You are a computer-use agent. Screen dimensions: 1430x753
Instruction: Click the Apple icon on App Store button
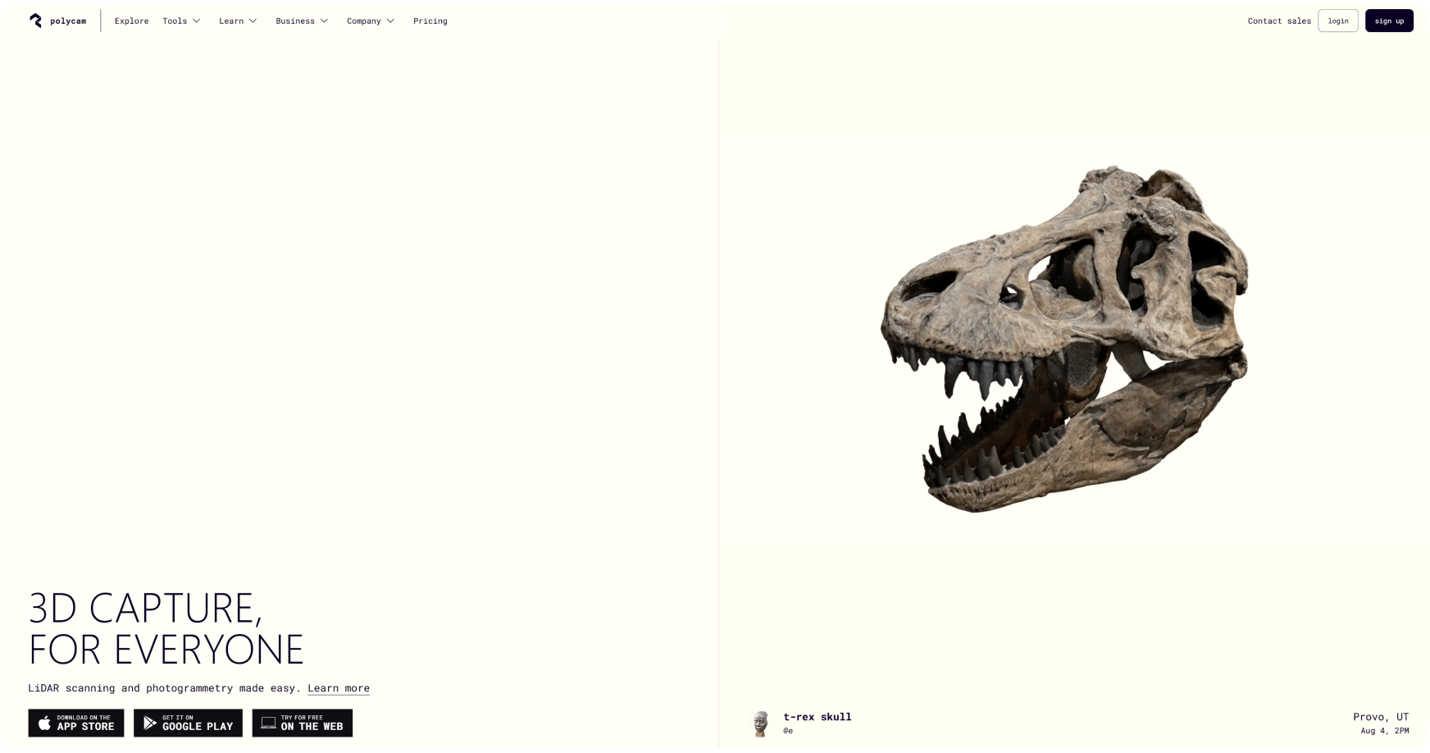44,723
